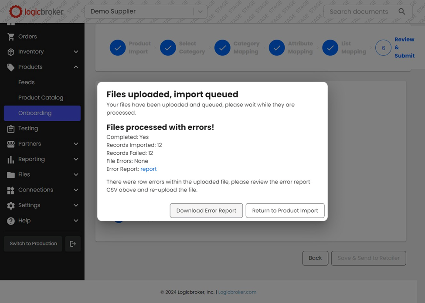Click the Inventory box icon
This screenshot has width=425, height=303.
[11, 52]
